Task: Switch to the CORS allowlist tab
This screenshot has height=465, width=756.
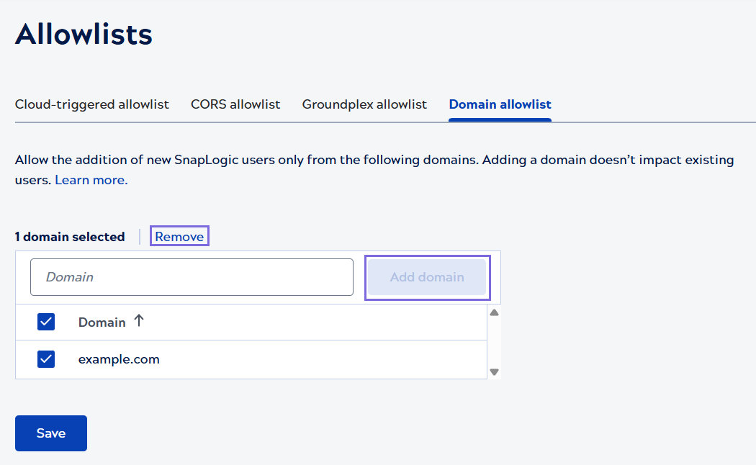Action: (x=235, y=104)
